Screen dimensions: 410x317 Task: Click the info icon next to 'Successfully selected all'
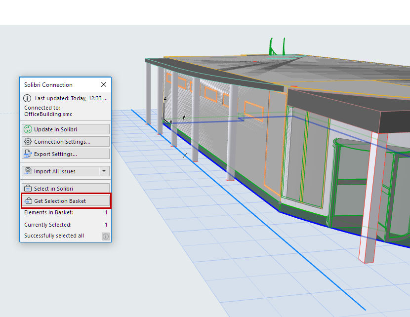coord(105,236)
